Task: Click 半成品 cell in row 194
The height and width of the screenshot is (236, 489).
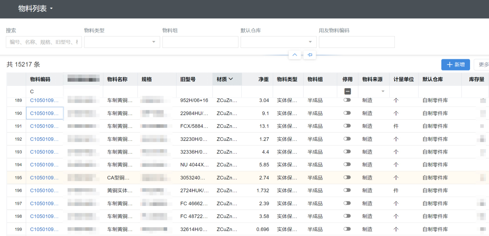Action: (315, 165)
